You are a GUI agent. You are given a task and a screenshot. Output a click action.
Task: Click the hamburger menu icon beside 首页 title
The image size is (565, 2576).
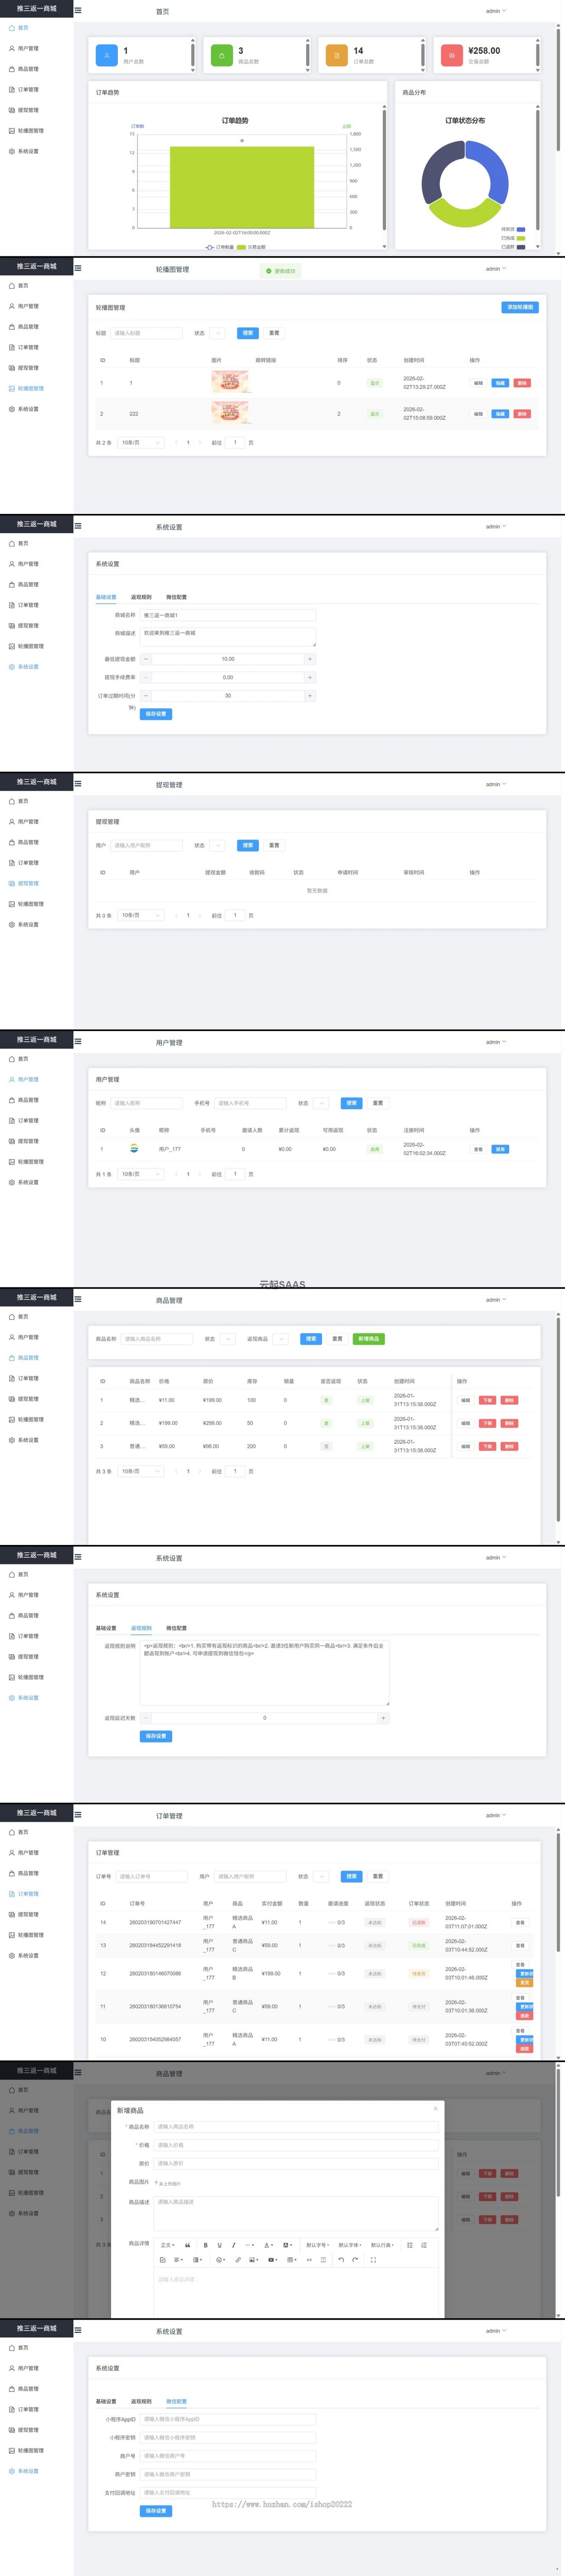coord(79,11)
